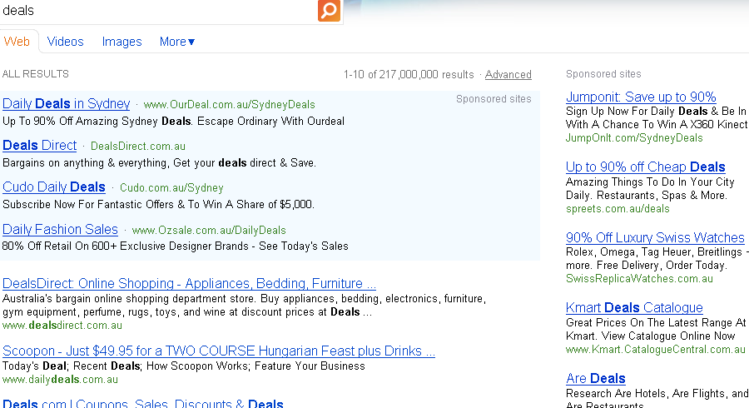Open 'Jumponit: Save up to 90%' ad
This screenshot has width=749, height=408.
[x=641, y=97]
